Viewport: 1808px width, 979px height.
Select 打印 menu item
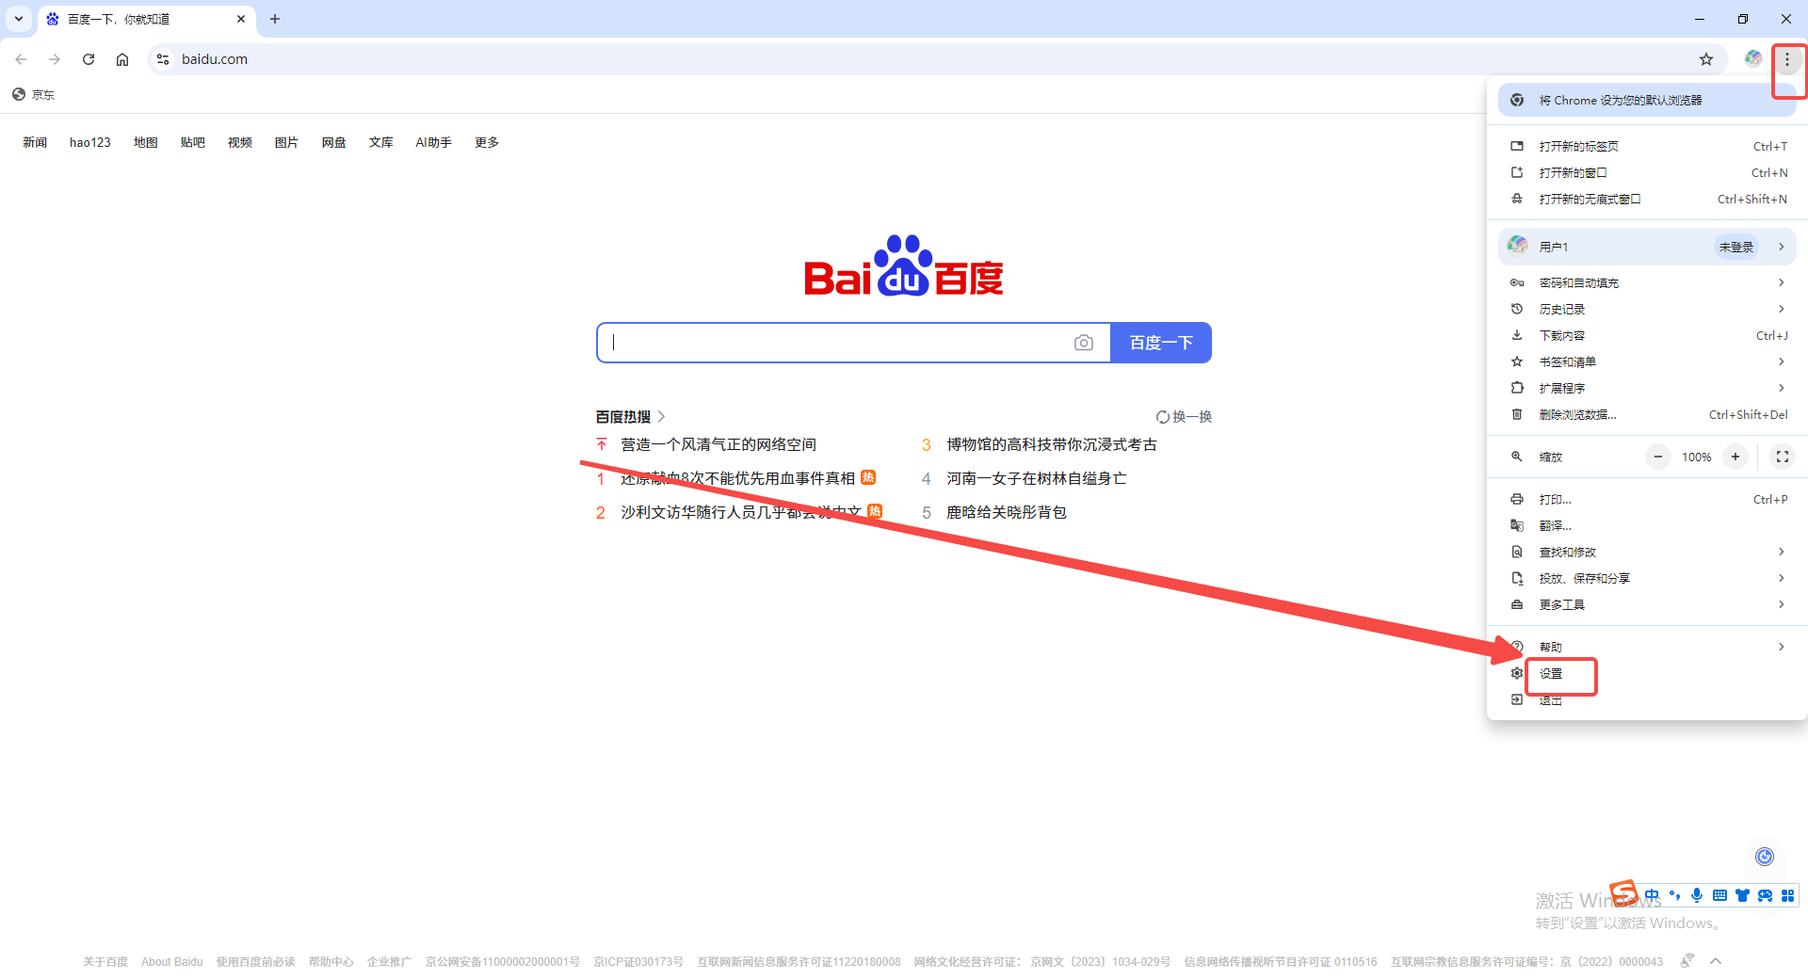click(x=1647, y=499)
